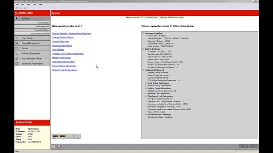Viewport: 273px width, 153px height.
Task: Click the Apply button
Action: pos(243,146)
